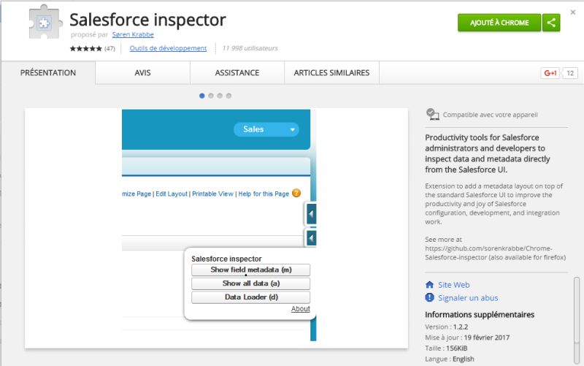Click the 11 998 utilisateurs text
The height and width of the screenshot is (366, 584).
(250, 48)
